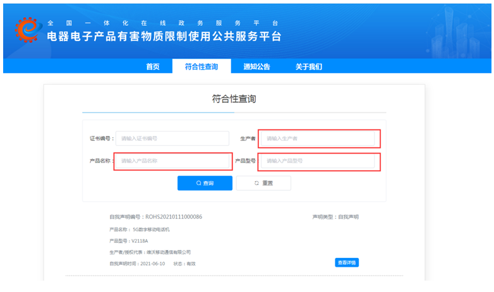Click the blue 查询 search button
The width and height of the screenshot is (494, 292).
205,183
